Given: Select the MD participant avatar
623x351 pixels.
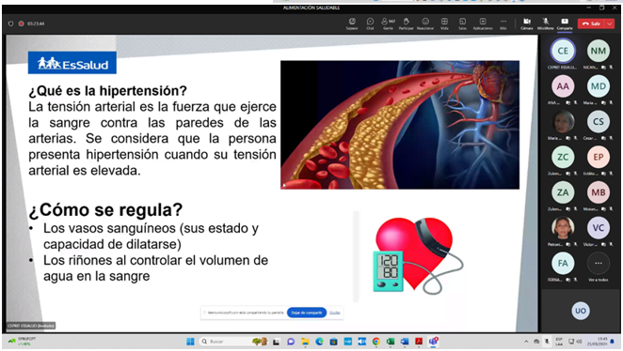Looking at the screenshot, I should pyautogui.click(x=598, y=86).
